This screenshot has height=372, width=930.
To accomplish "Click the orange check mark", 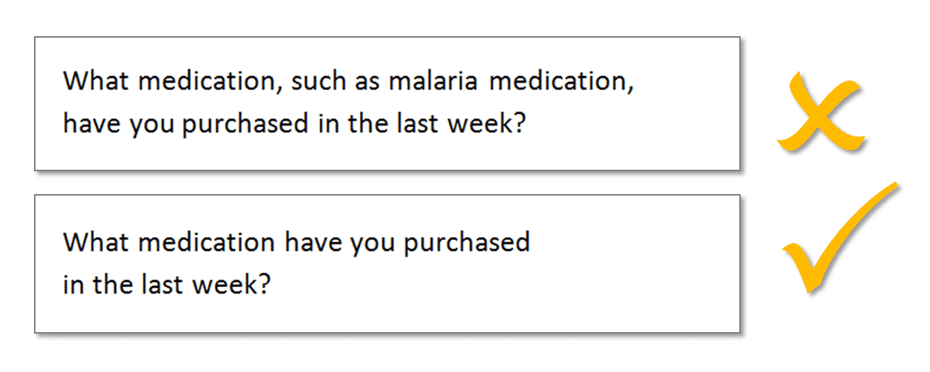I will pyautogui.click(x=840, y=236).
